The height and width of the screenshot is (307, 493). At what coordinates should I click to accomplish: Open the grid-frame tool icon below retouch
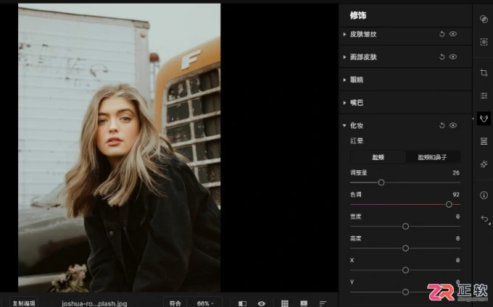(484, 141)
